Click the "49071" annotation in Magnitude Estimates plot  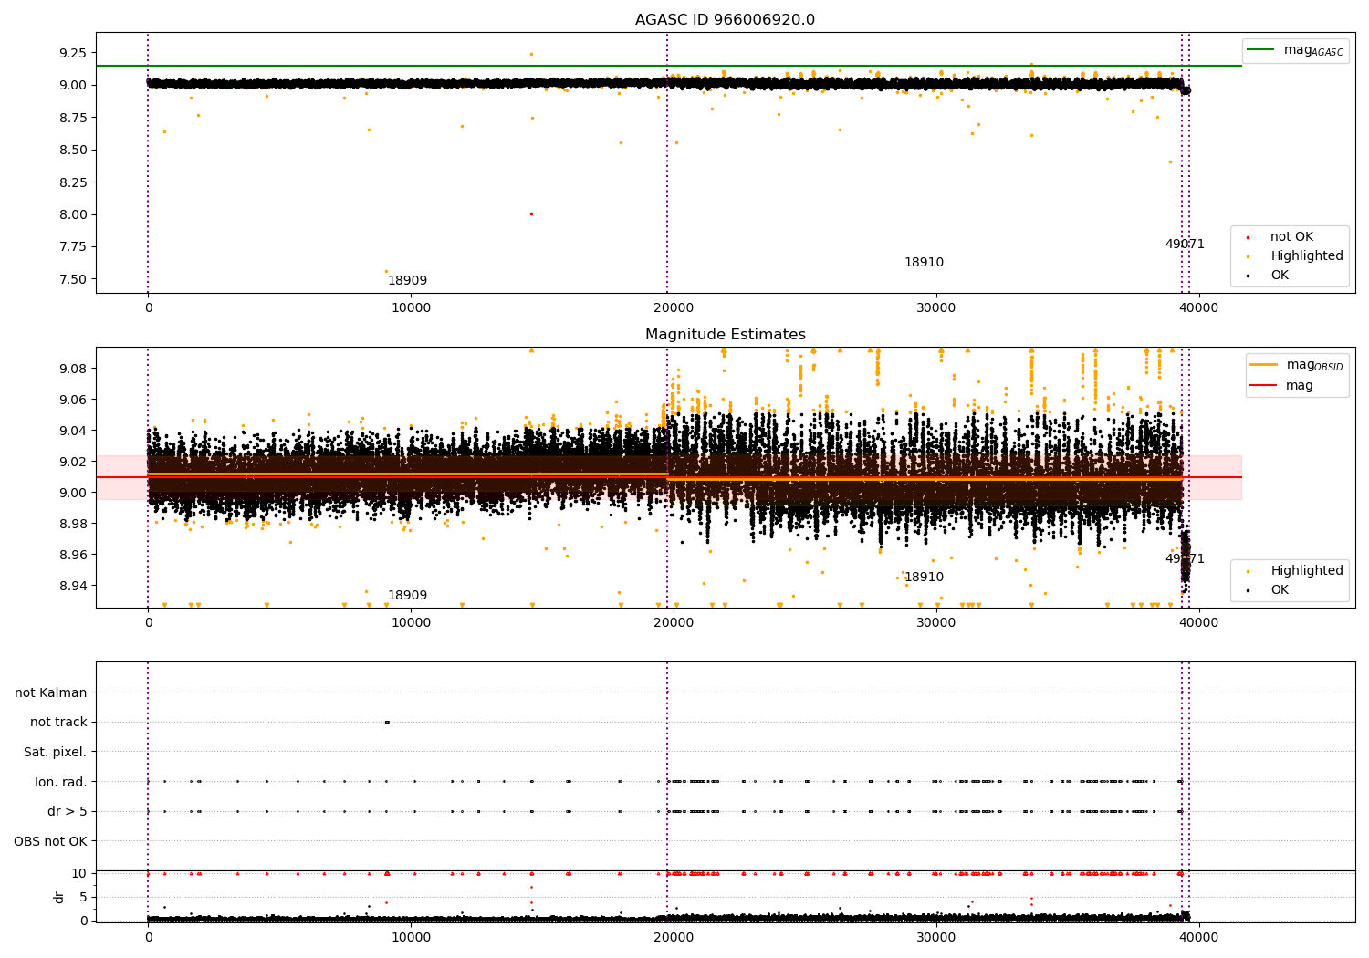(x=1185, y=559)
